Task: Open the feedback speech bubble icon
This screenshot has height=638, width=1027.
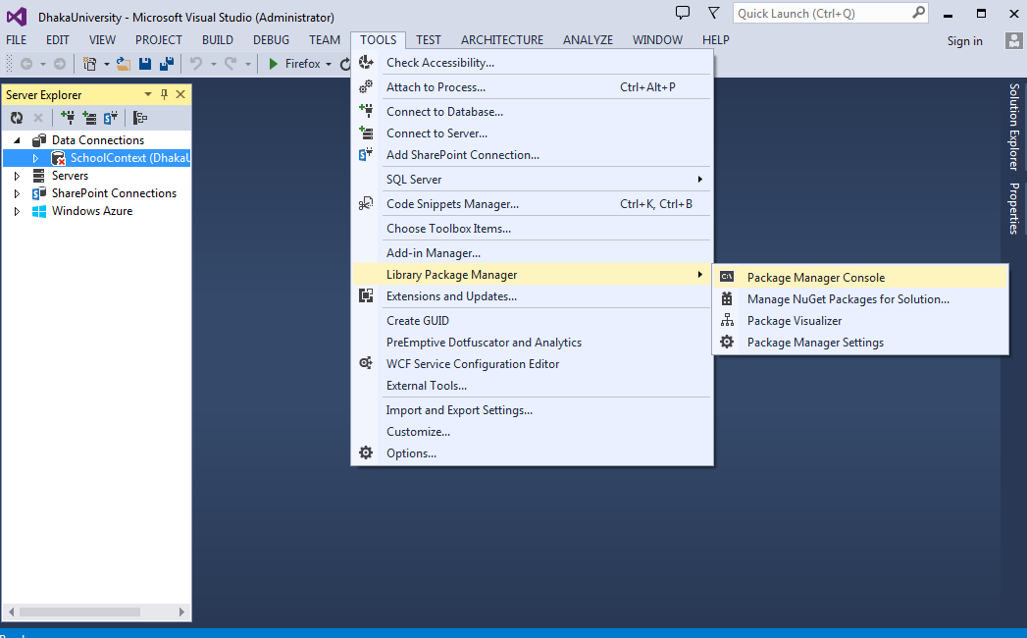Action: 683,13
